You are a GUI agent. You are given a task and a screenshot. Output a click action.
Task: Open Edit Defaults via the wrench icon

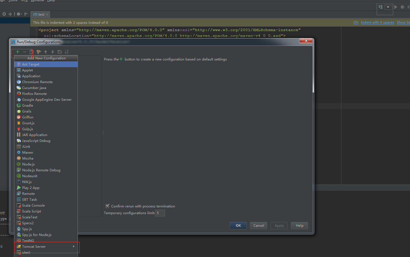pos(39,52)
